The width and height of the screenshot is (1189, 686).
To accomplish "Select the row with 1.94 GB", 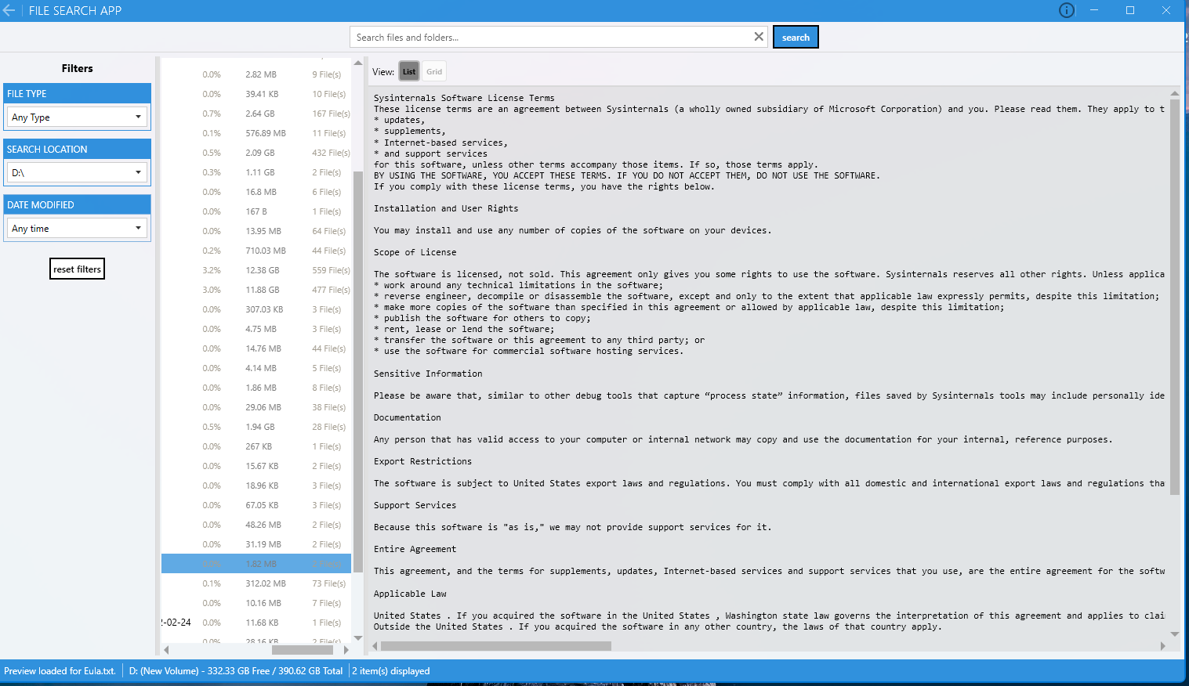I will (x=256, y=427).
